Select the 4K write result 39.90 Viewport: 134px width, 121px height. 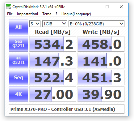pyautogui.click(x=101, y=94)
